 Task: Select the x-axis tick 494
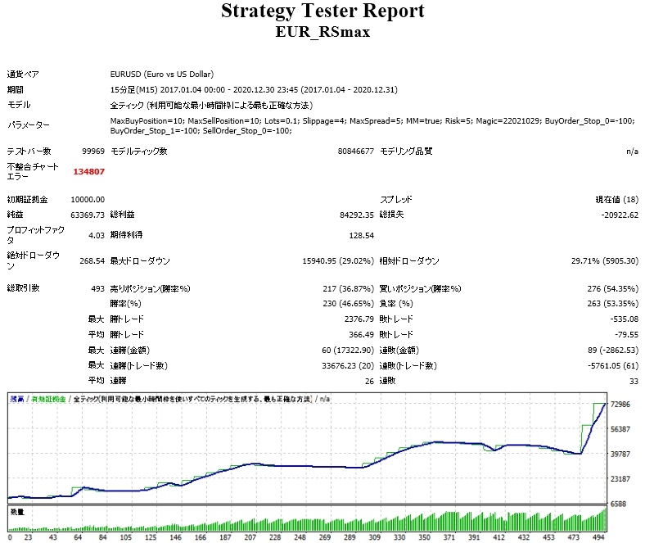pos(598,536)
